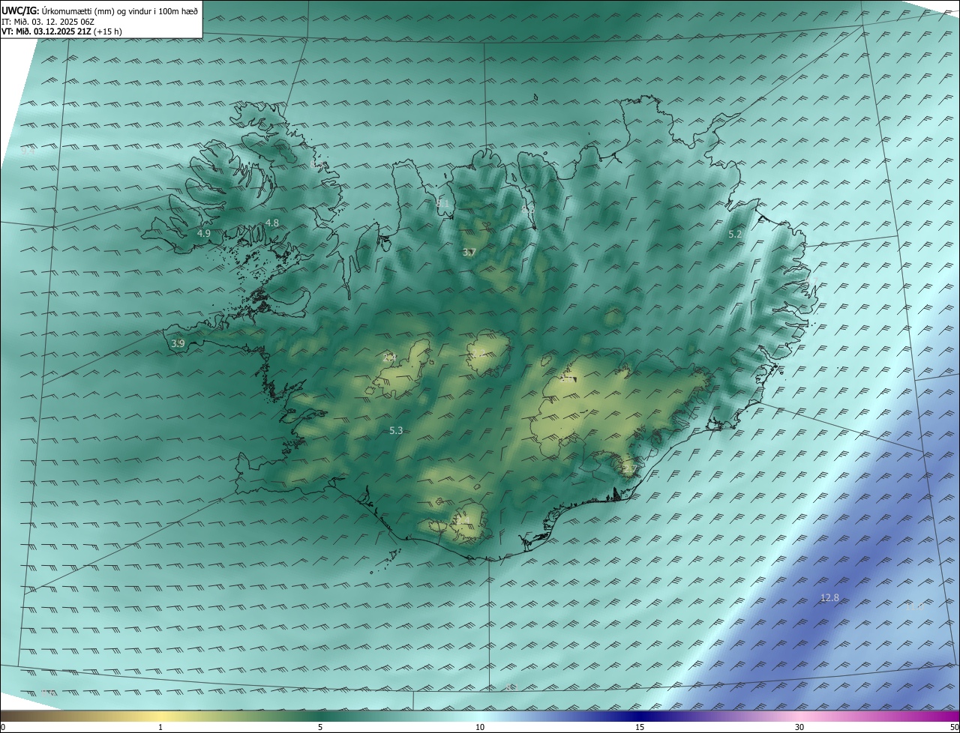
Task: Click the initial time line 'IT: Mið. 03. 12. 2025 06Z'
Action: [47, 21]
